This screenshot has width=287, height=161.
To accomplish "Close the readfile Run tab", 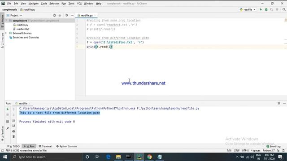I will pyautogui.click(x=30, y=103).
